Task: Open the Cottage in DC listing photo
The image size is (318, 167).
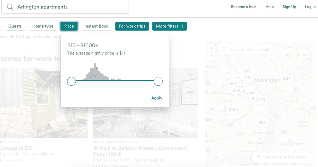Action: [x=44, y=103]
